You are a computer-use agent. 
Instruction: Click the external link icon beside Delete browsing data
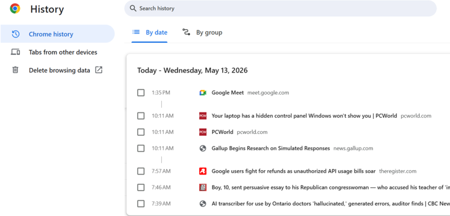pos(98,70)
